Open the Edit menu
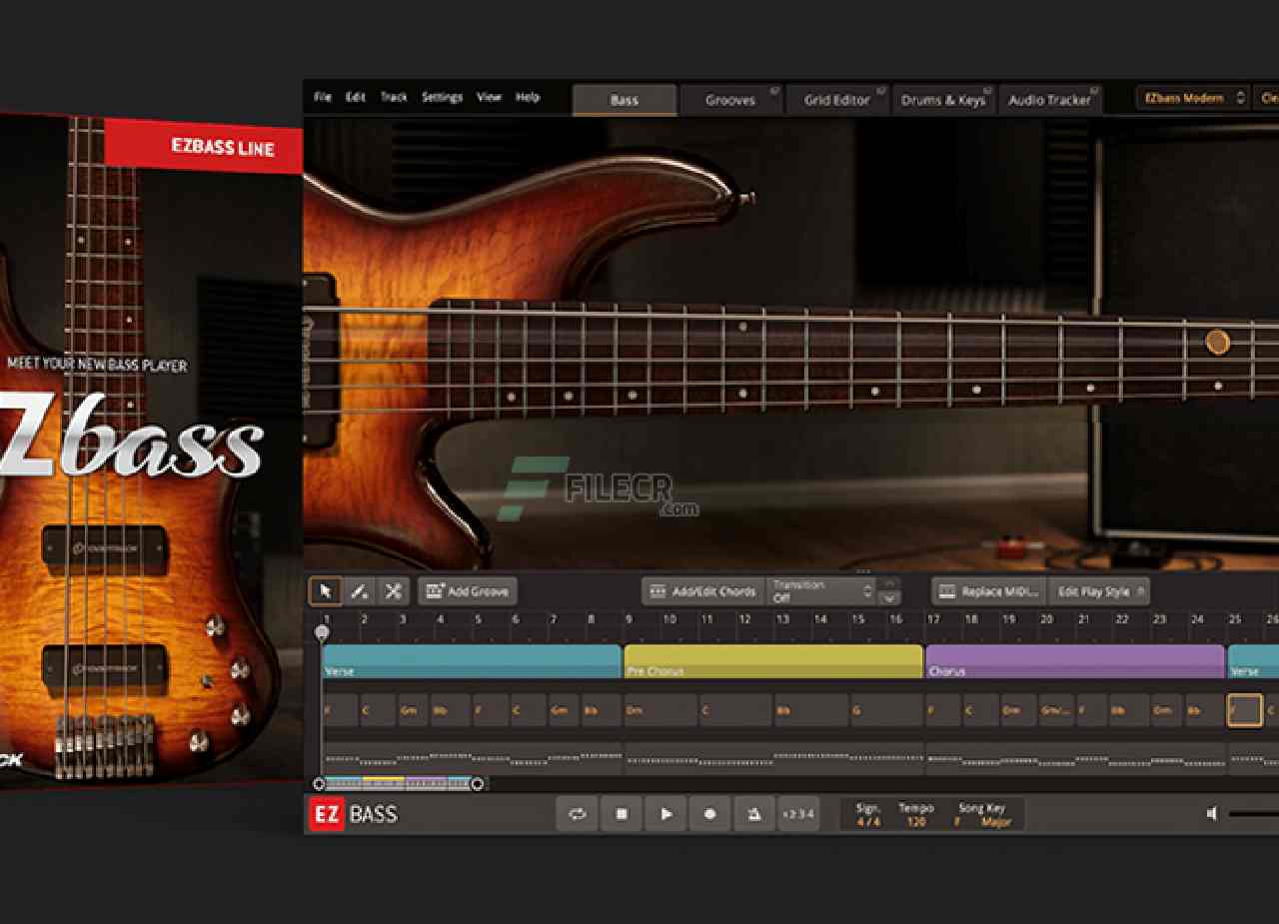 tap(356, 97)
